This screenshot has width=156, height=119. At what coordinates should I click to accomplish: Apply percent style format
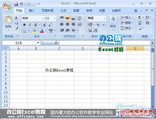pos(98,25)
